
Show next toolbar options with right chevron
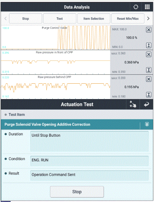click(x=148, y=19)
